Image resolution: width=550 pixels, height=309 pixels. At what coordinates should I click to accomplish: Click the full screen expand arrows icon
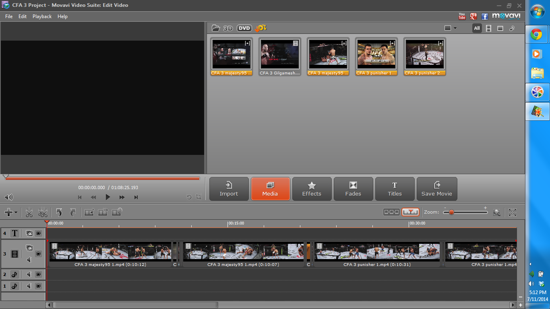coord(513,212)
